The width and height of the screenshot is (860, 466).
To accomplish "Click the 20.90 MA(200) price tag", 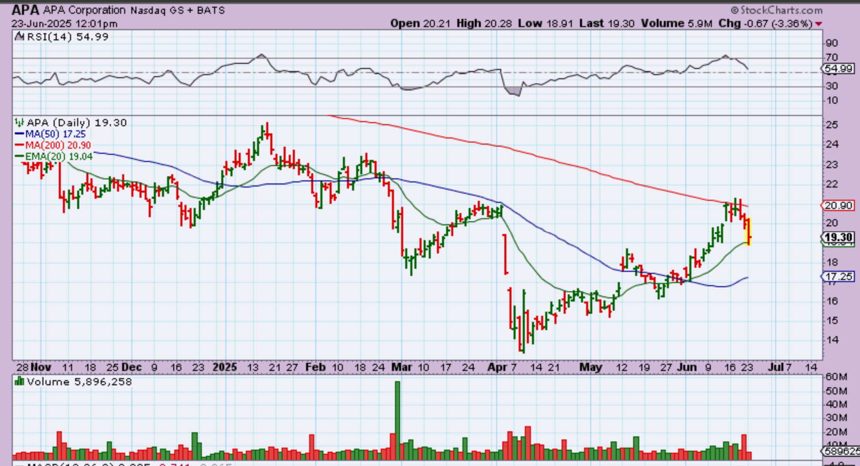I will click(838, 205).
